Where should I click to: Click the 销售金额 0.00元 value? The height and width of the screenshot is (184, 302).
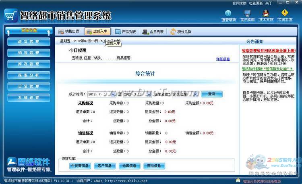tap(208, 133)
